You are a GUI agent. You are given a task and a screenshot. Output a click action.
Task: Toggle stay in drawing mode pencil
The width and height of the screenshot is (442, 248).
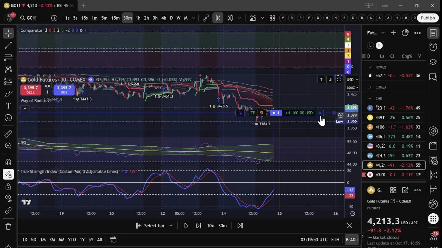[x=8, y=174]
